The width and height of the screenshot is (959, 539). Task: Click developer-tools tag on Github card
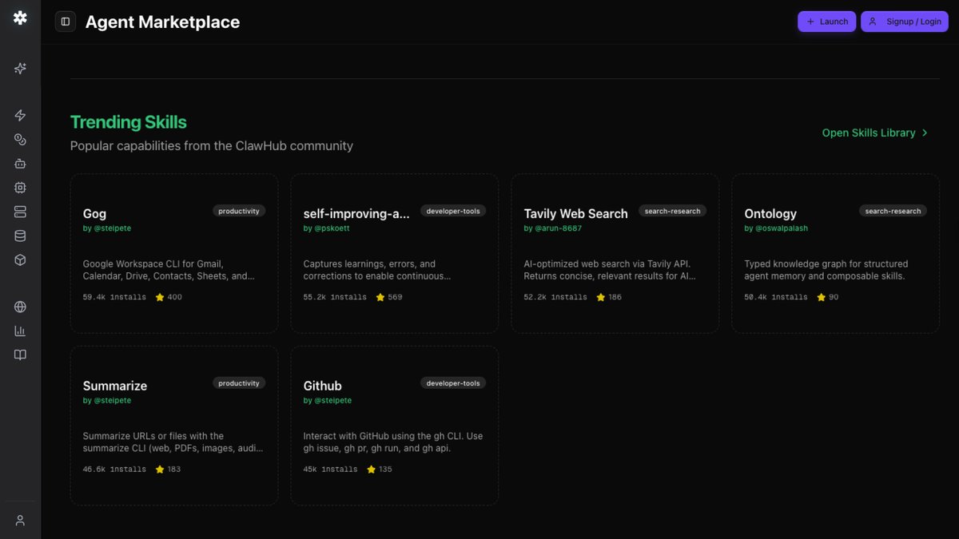453,383
